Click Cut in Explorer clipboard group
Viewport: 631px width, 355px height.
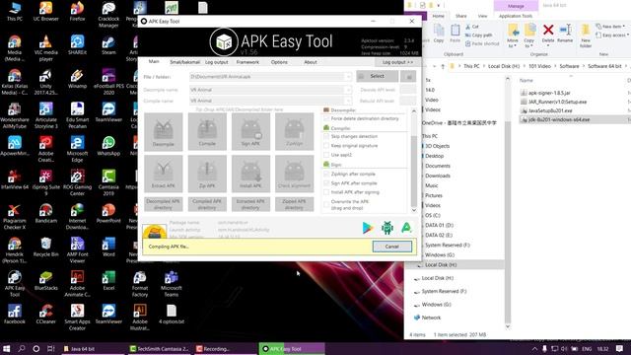[471, 27]
